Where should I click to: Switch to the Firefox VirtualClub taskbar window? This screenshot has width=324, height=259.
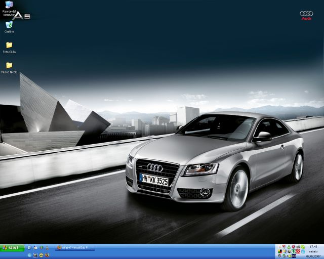tap(75, 248)
